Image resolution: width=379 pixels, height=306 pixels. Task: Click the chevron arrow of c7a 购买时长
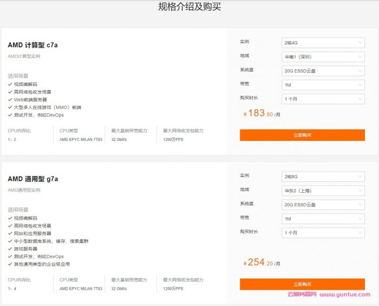pos(360,99)
